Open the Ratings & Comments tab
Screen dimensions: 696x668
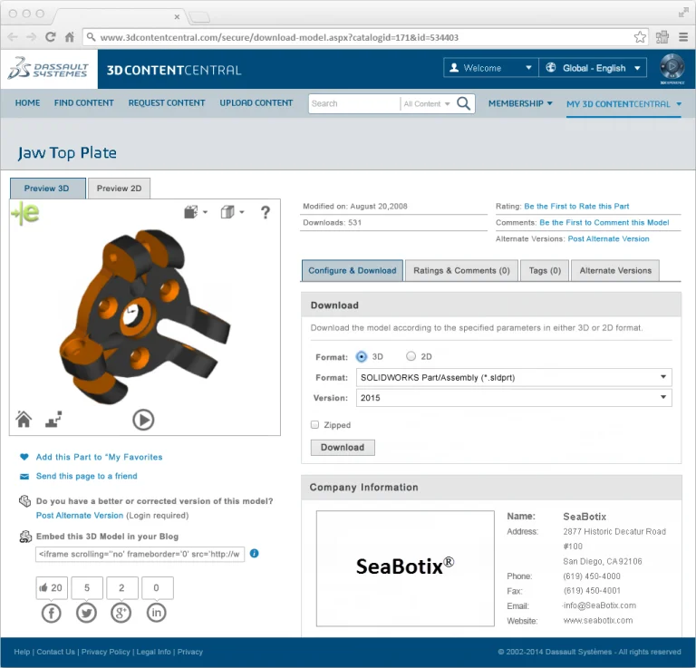pyautogui.click(x=461, y=270)
